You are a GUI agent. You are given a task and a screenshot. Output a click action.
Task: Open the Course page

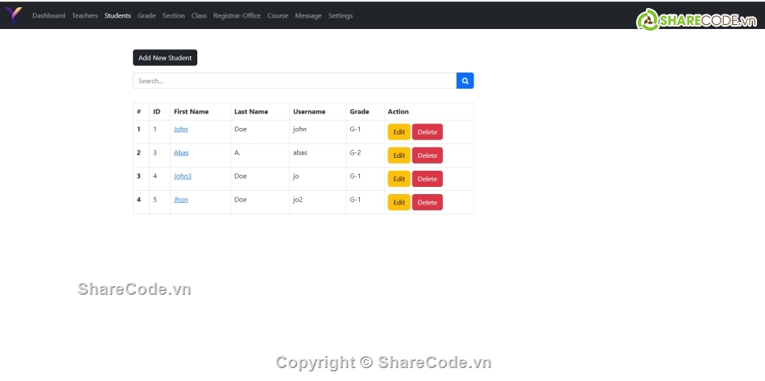click(278, 15)
